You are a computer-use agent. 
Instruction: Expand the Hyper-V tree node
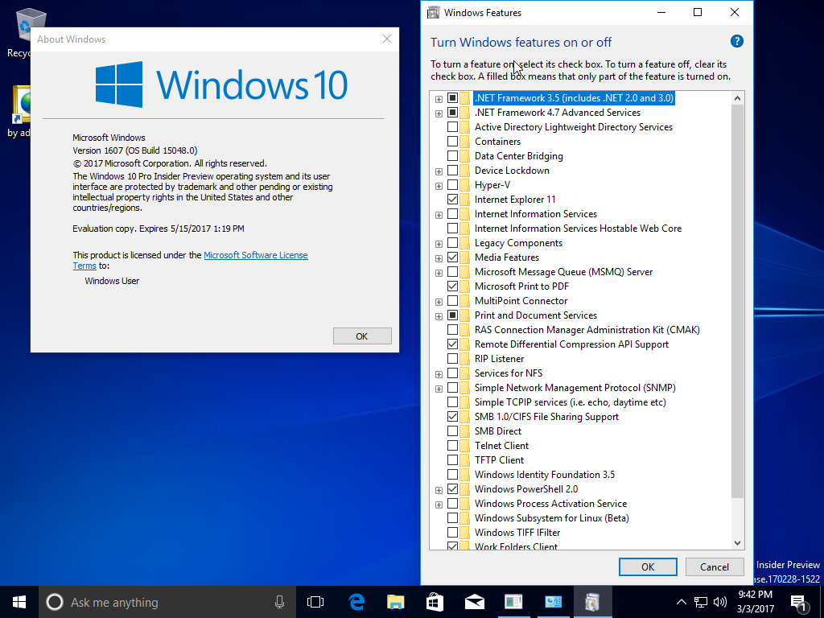(439, 186)
